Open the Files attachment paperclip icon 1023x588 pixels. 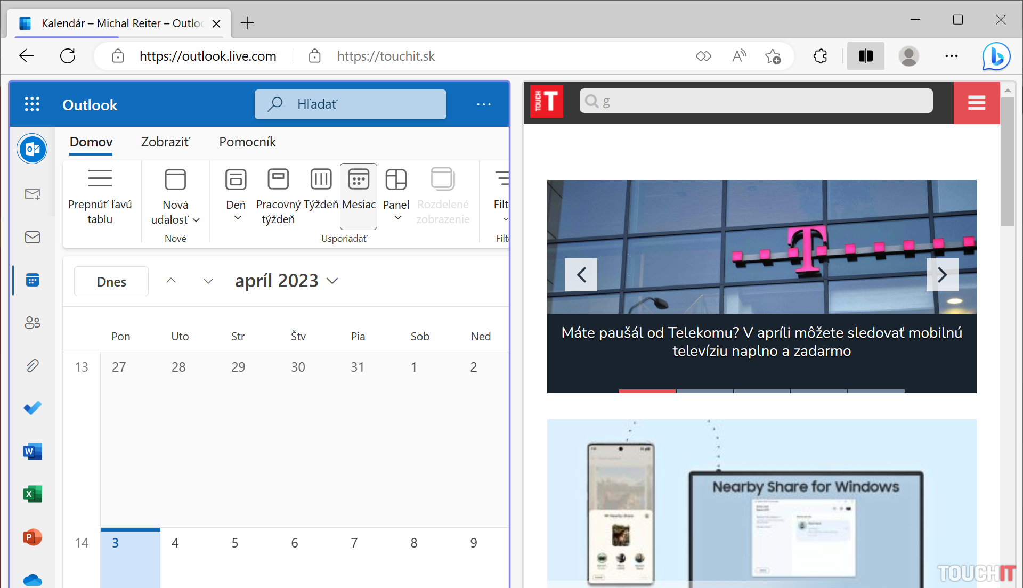(33, 365)
